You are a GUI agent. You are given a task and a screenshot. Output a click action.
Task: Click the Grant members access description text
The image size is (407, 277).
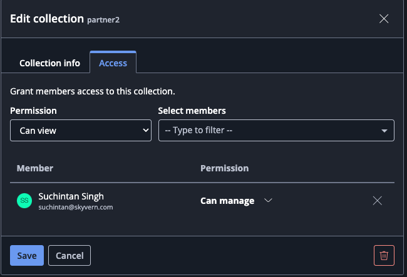pyautogui.click(x=93, y=91)
